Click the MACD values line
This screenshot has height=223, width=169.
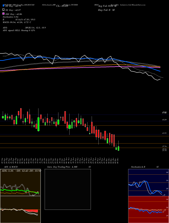coord(17,22)
